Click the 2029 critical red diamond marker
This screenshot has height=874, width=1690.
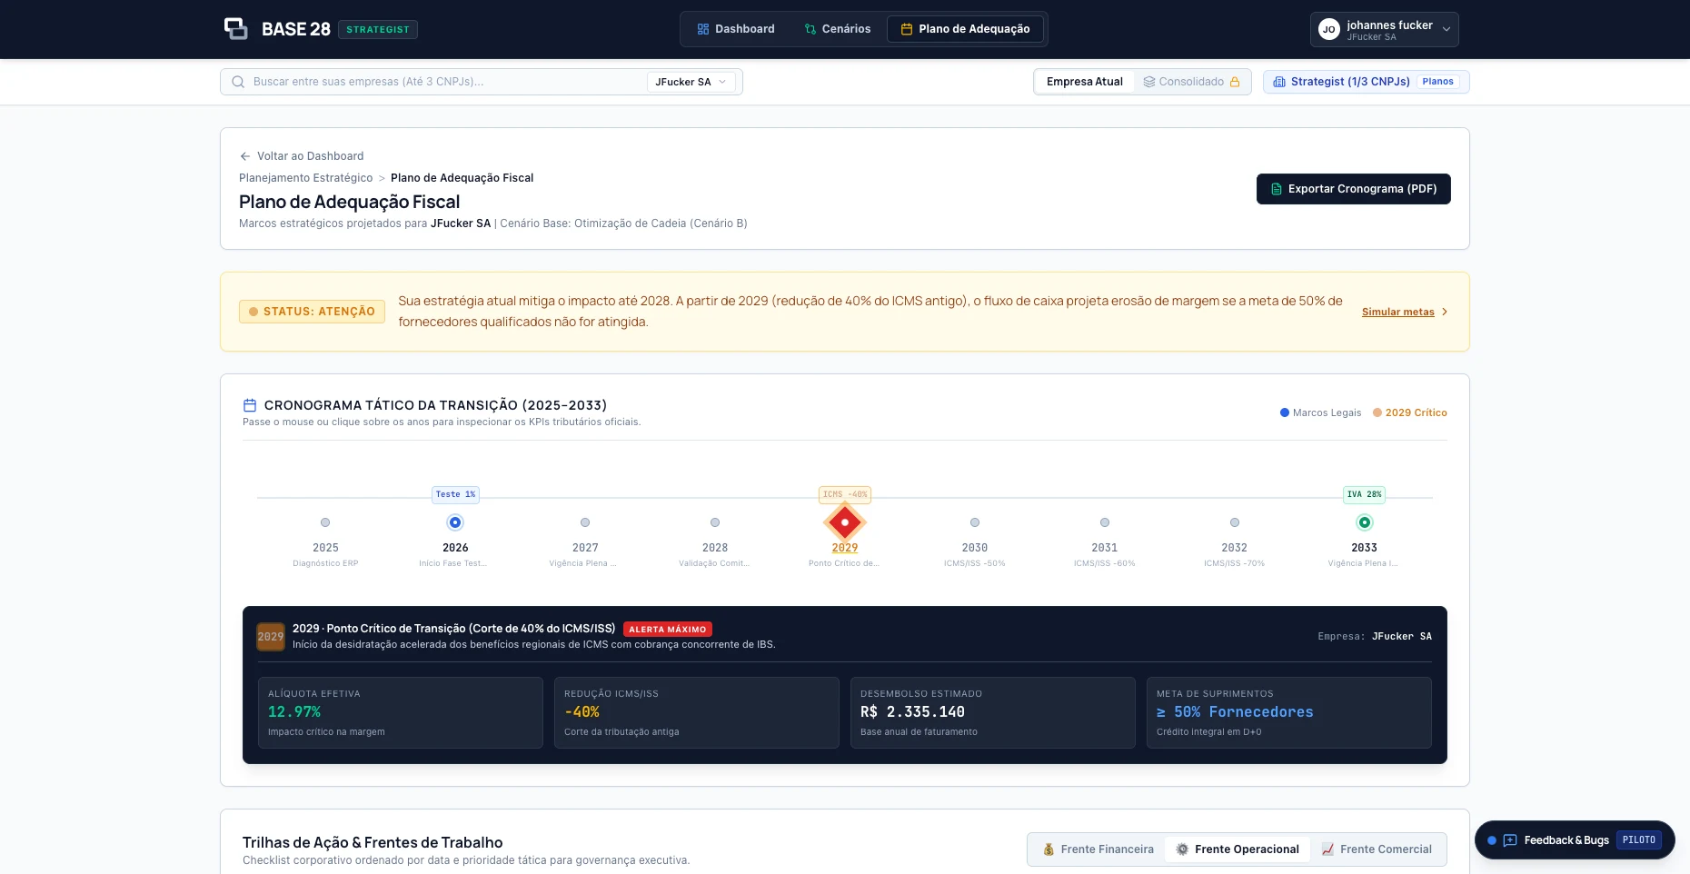(845, 522)
